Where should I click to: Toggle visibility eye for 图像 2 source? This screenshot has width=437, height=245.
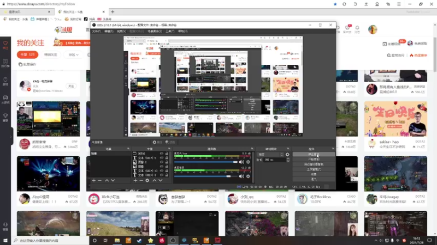click(161, 162)
